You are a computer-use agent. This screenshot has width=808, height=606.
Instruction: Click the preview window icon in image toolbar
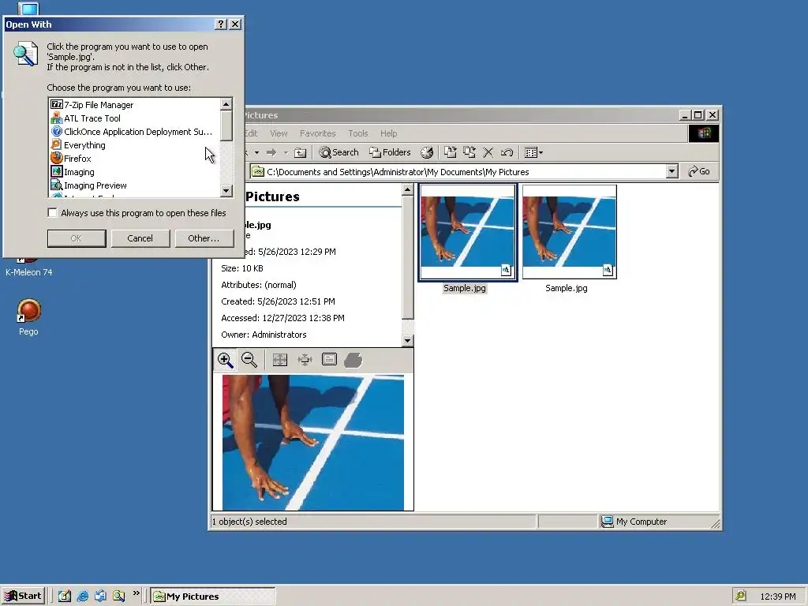click(x=329, y=359)
